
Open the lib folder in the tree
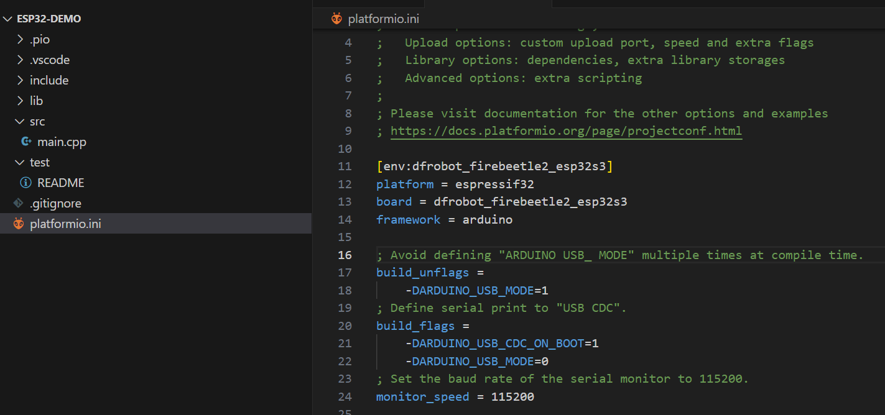click(x=36, y=101)
